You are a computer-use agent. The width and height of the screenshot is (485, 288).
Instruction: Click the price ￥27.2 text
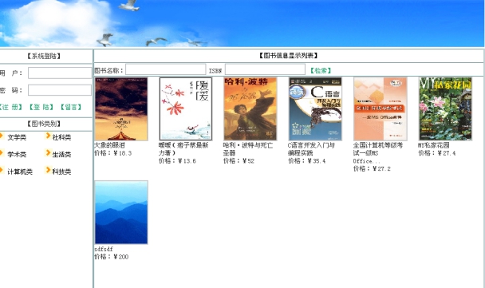click(x=372, y=168)
